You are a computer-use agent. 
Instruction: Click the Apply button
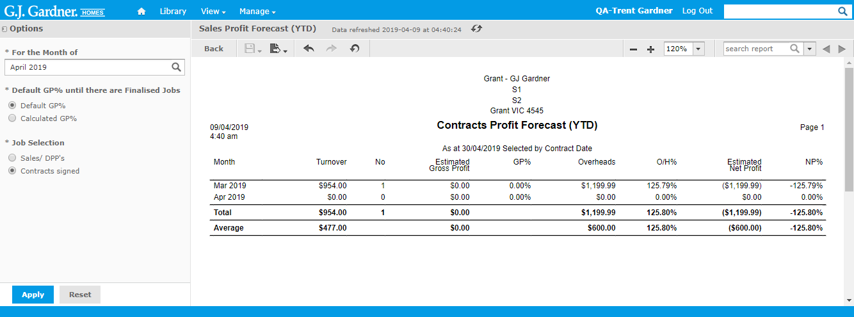pos(33,295)
